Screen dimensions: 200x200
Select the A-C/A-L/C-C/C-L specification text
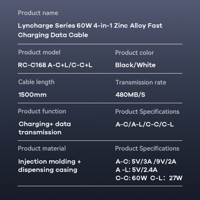pos(145,124)
